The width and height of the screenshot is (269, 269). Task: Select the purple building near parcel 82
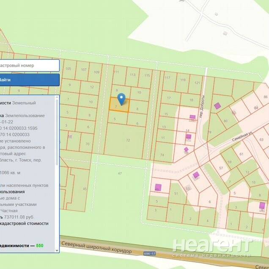pos(217,106)
